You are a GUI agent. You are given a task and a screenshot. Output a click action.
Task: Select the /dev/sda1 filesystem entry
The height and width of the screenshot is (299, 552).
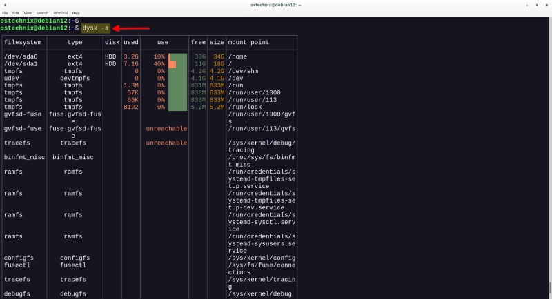(x=21, y=64)
